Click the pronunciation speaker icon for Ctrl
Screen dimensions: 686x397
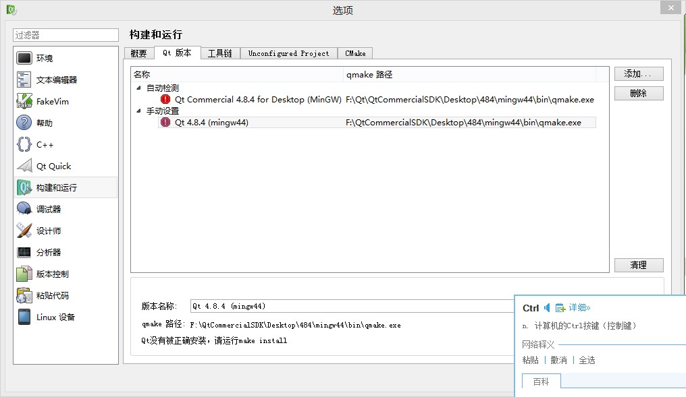[x=546, y=307]
